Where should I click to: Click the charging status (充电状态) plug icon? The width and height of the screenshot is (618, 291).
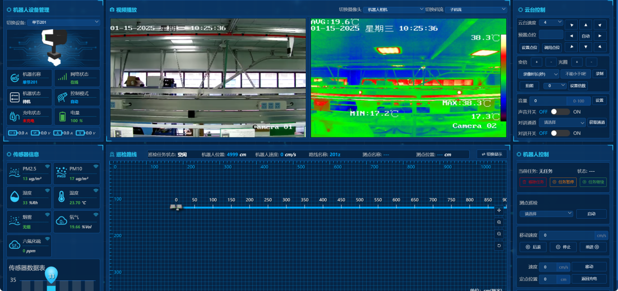14,116
